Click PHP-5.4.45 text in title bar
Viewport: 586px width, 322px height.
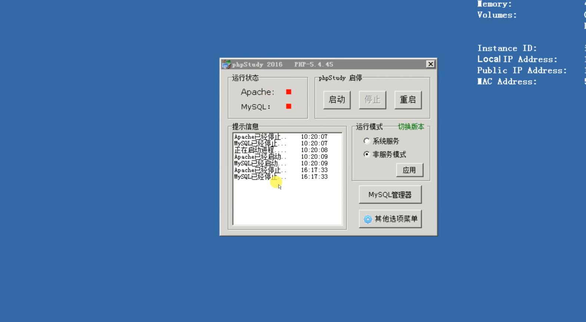pyautogui.click(x=314, y=64)
